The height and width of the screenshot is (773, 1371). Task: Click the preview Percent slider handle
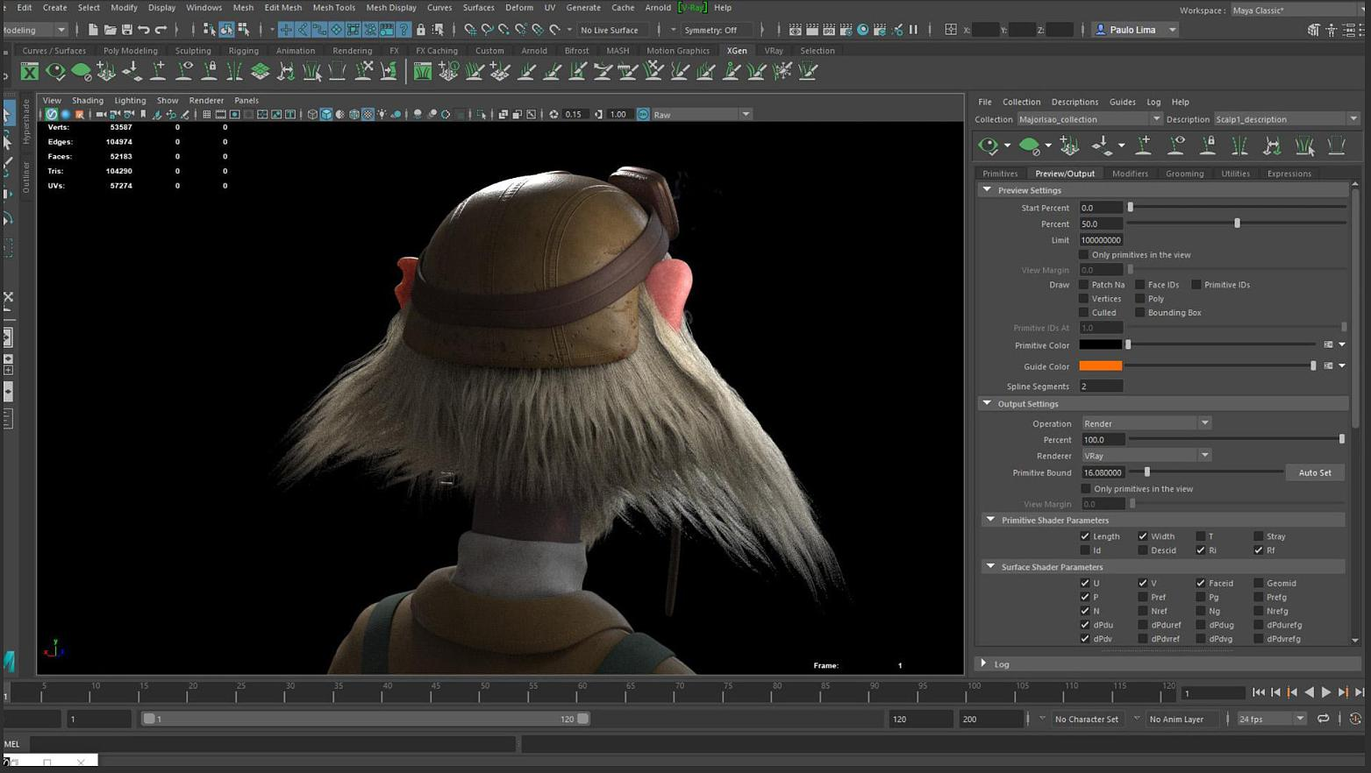click(1237, 223)
